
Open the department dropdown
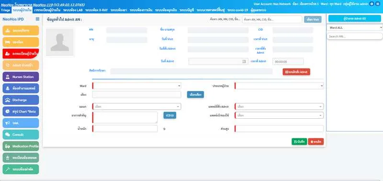tap(137, 106)
